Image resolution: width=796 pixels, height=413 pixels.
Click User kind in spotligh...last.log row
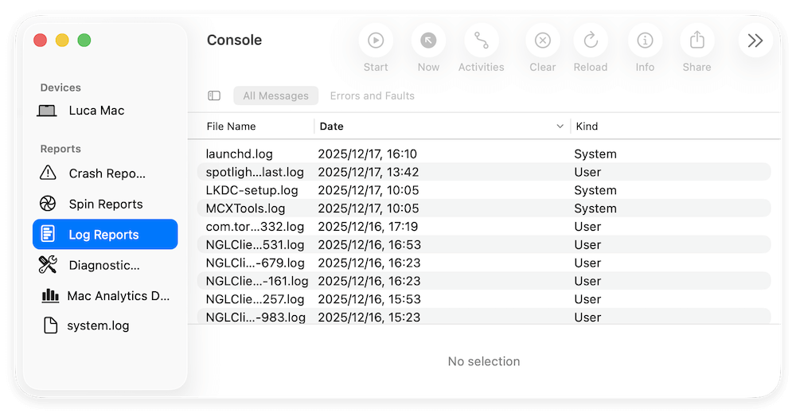click(x=587, y=173)
